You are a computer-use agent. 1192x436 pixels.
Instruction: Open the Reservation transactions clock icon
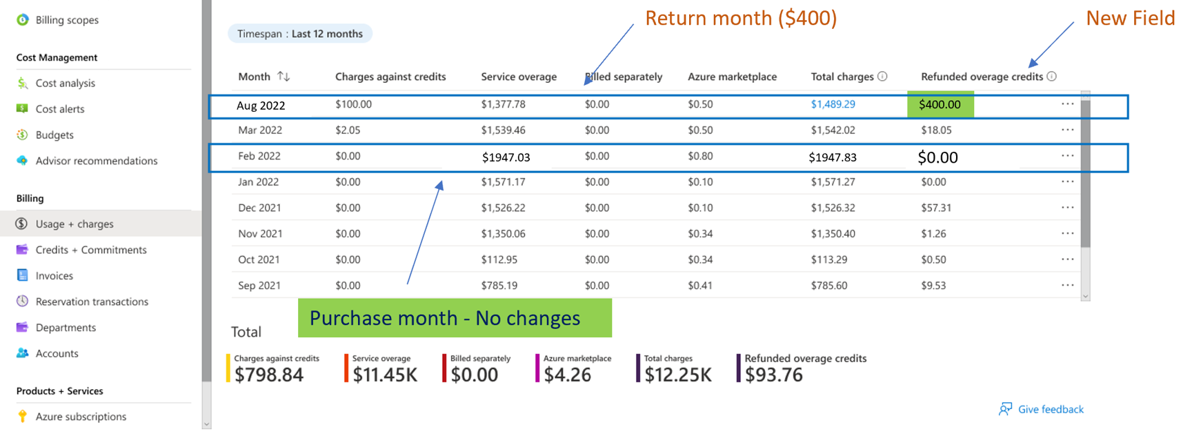coord(23,301)
